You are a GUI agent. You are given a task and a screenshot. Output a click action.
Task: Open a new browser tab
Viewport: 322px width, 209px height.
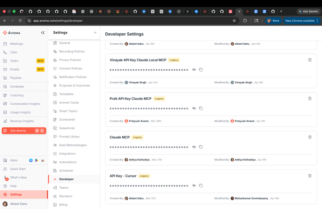click(x=281, y=12)
